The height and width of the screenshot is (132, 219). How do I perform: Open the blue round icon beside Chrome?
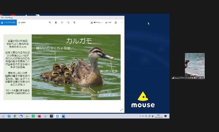pyautogui.click(x=21, y=116)
